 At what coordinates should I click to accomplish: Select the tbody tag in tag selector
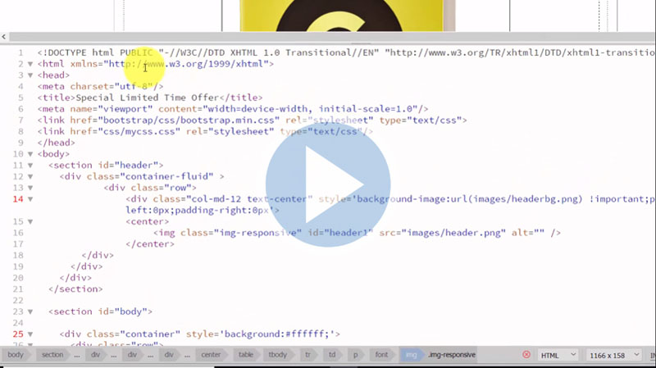pyautogui.click(x=276, y=355)
